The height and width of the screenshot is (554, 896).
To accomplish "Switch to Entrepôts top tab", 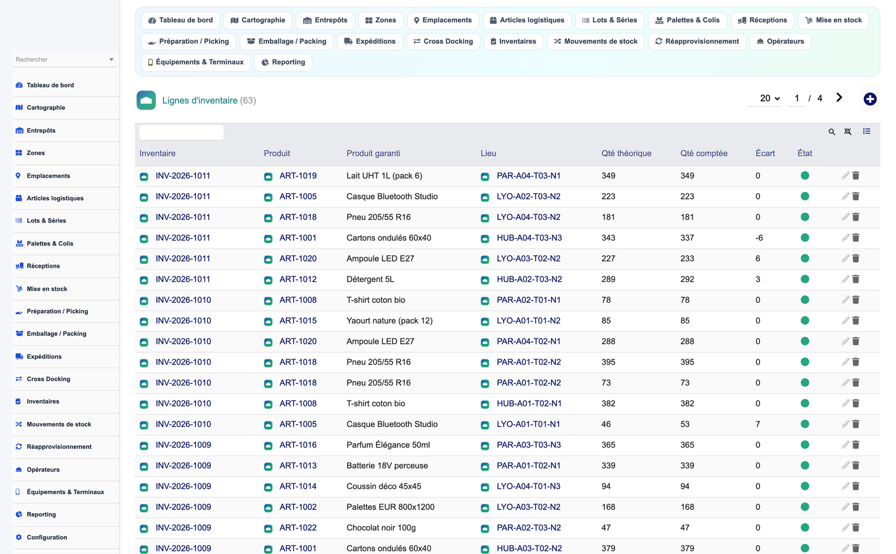I will point(326,20).
